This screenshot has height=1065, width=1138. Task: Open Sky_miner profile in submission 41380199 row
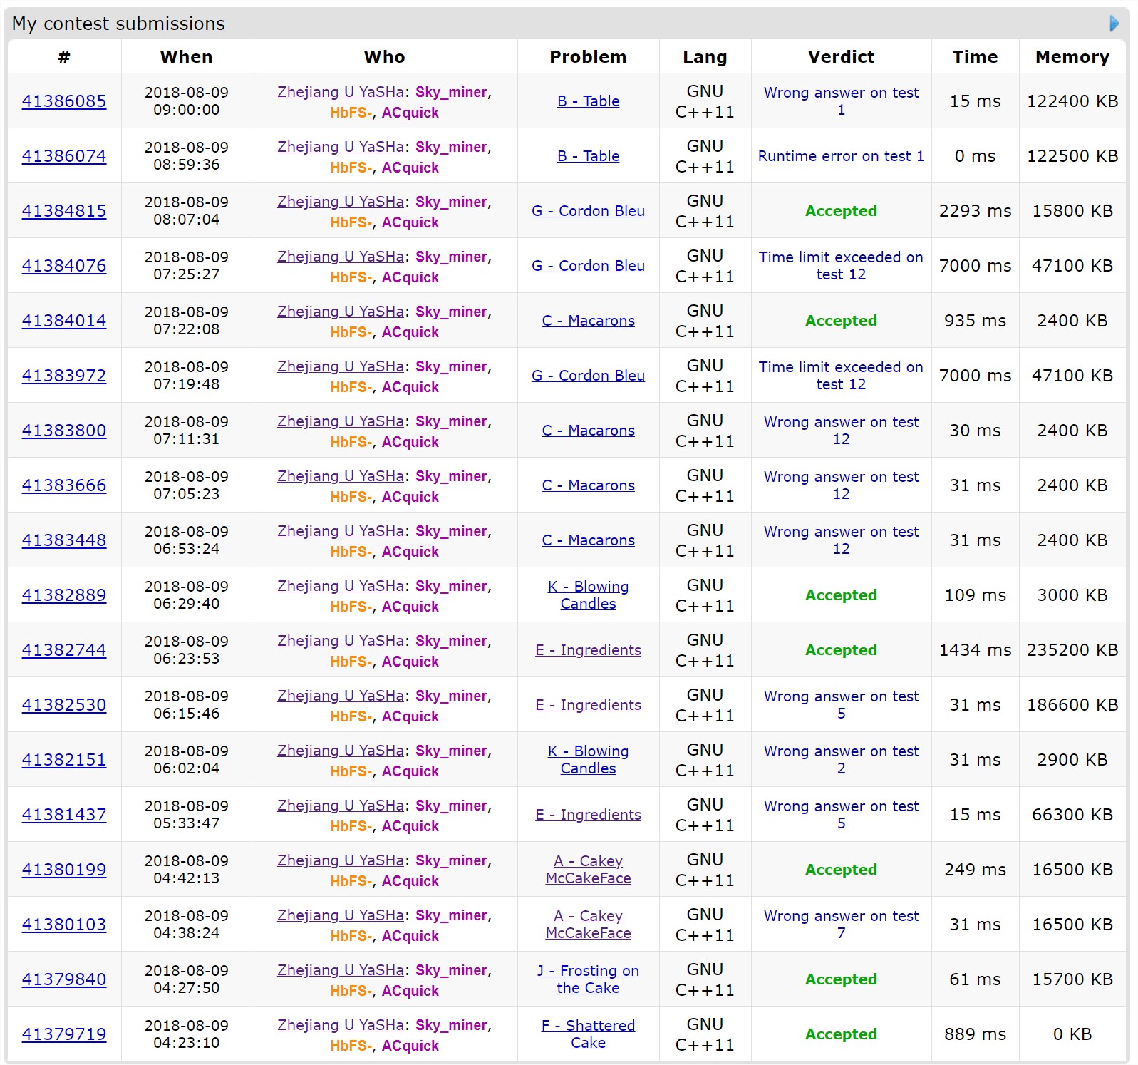pos(451,860)
